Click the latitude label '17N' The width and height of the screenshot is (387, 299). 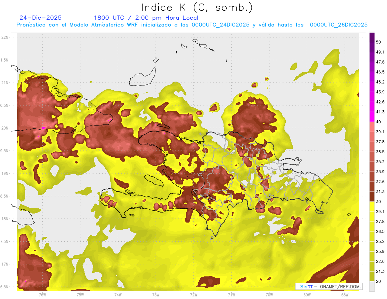(5, 264)
